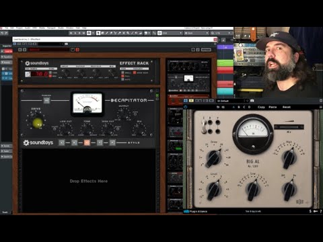Open the Bar snap dropdown in the Cubase toolbar

click(x=196, y=33)
